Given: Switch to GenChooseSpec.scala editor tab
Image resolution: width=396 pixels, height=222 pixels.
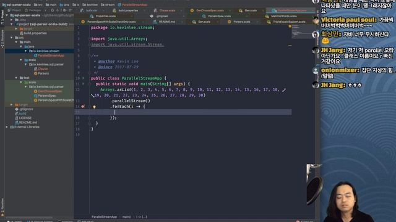Looking at the screenshot, I should coord(210,10).
